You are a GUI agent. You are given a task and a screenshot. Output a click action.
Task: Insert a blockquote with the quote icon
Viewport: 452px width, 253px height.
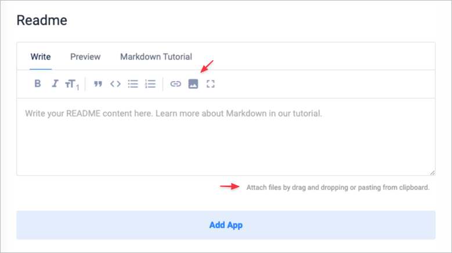(98, 84)
